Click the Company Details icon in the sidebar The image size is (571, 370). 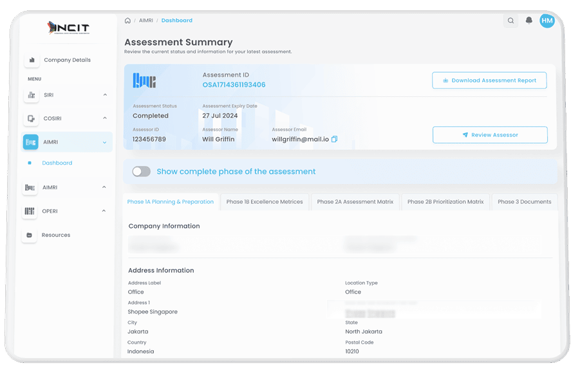[x=31, y=60]
